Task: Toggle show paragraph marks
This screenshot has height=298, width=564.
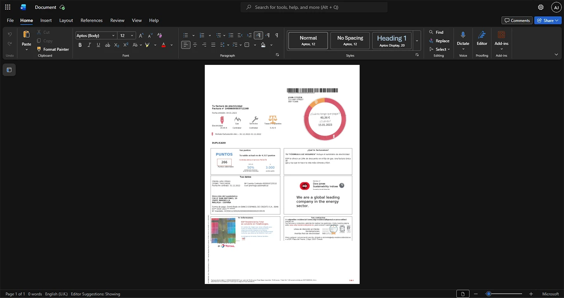Action: click(277, 36)
